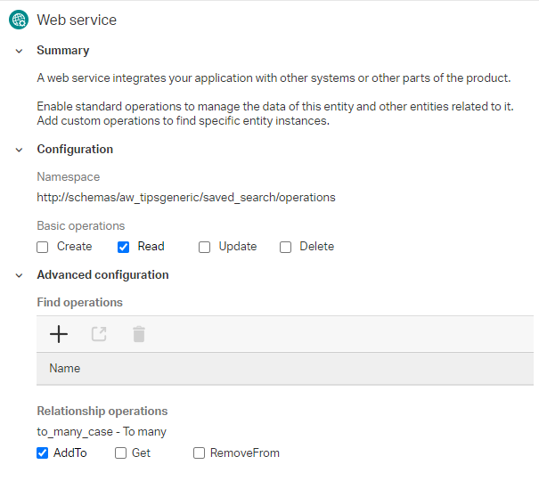Enable the RemoveFrom relationship operation

pos(200,453)
